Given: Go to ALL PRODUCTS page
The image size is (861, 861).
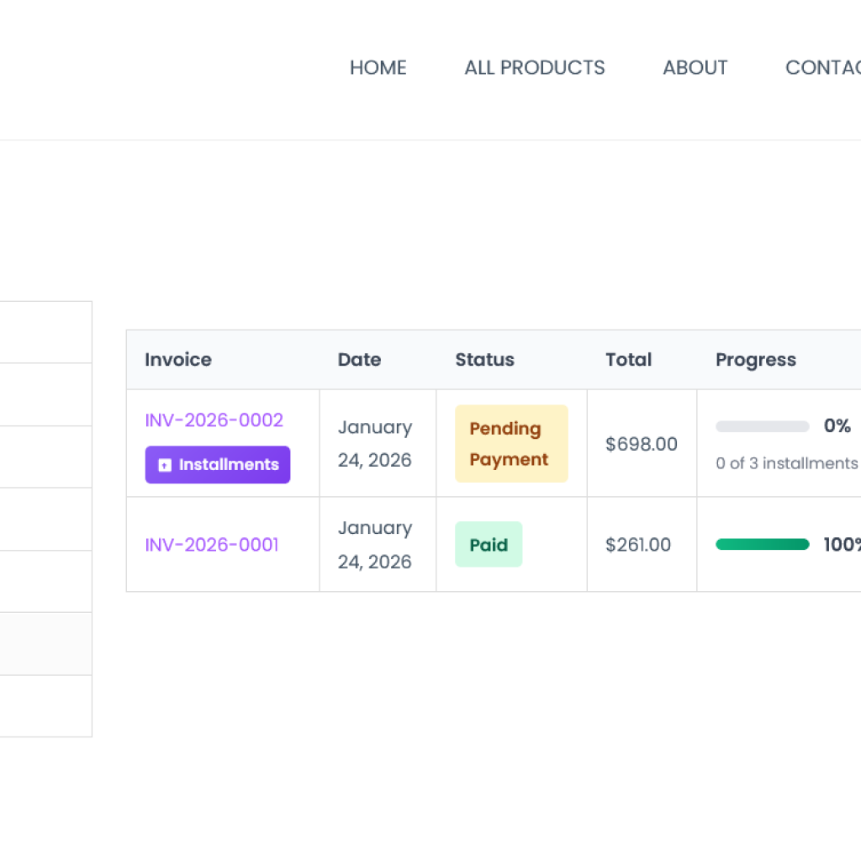Looking at the screenshot, I should click(x=534, y=67).
